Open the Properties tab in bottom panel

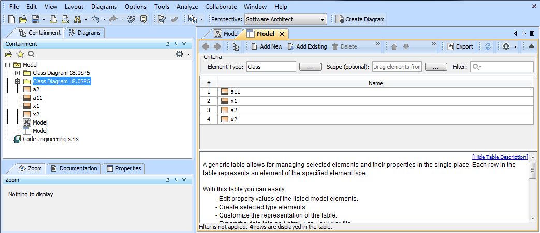123,168
